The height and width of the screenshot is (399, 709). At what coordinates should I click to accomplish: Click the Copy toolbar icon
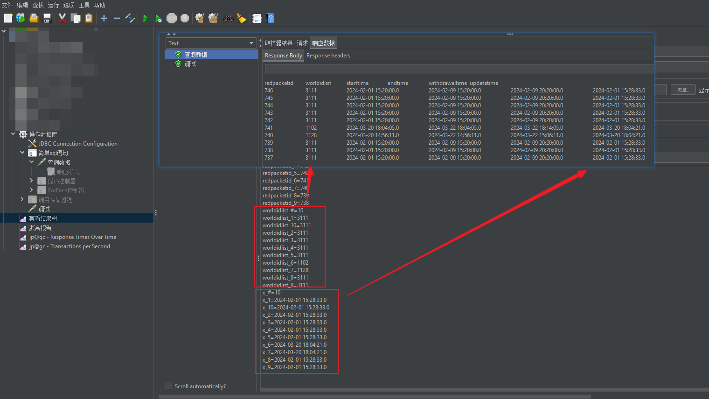[75, 18]
